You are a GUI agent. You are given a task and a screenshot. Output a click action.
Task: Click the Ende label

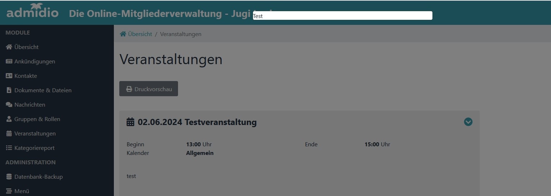click(311, 144)
